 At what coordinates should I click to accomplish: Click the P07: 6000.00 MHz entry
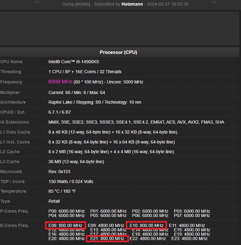[x=192, y=215]
